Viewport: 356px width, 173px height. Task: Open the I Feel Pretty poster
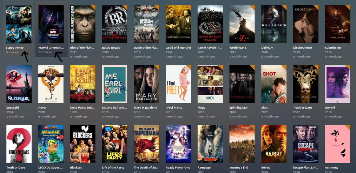pos(178,84)
